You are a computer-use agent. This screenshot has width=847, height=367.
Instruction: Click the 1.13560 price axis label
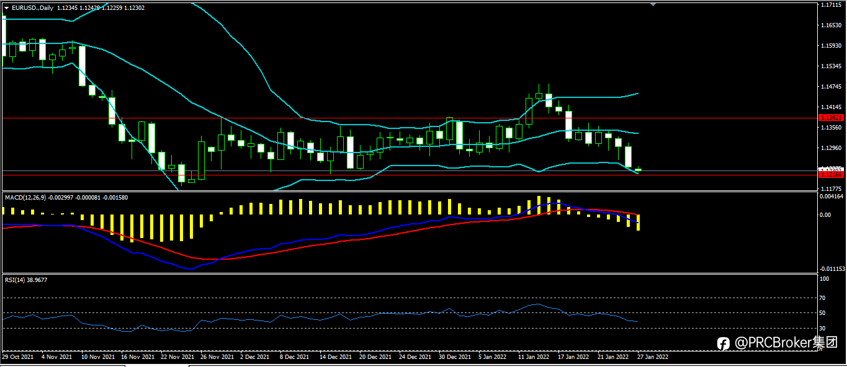pos(831,127)
